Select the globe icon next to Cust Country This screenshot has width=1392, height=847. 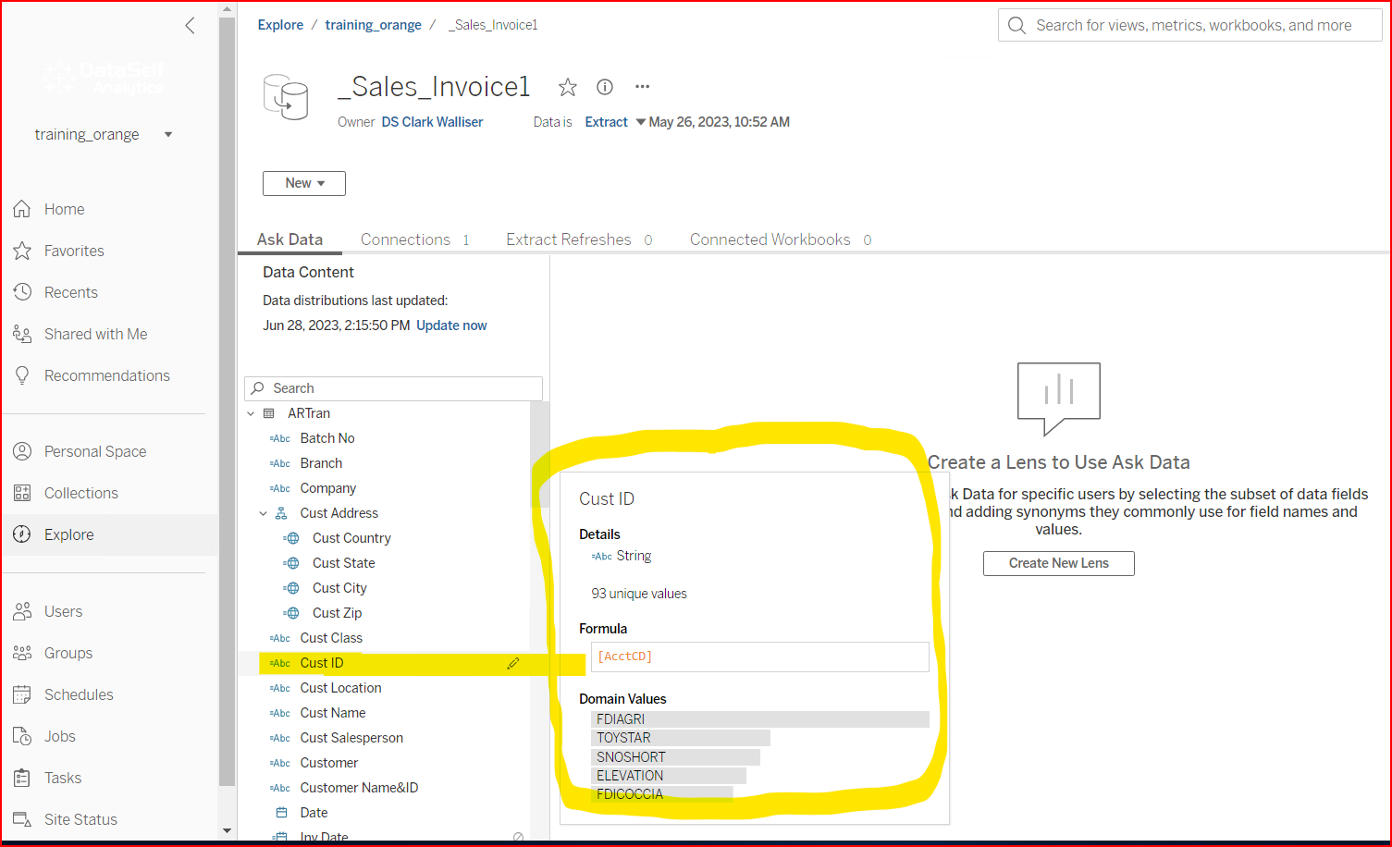(x=293, y=537)
